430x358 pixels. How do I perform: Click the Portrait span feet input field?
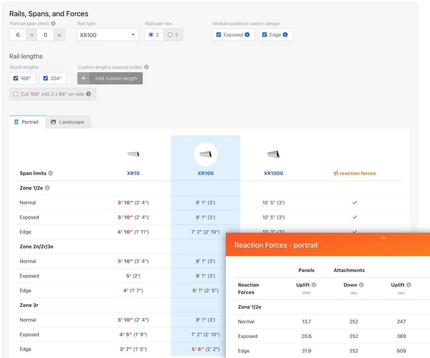pyautogui.click(x=18, y=35)
